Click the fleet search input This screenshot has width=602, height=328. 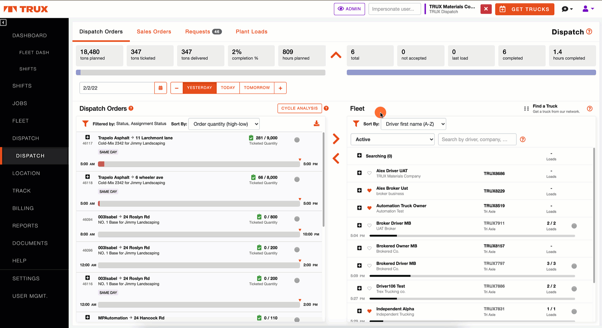(x=477, y=139)
